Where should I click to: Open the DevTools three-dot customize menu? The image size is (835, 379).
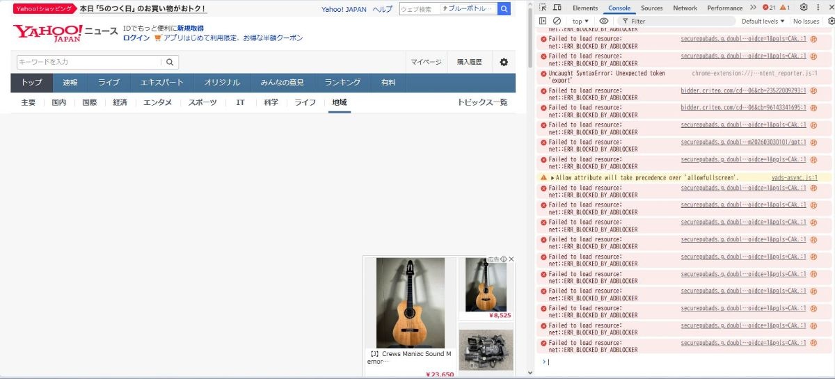coord(818,8)
